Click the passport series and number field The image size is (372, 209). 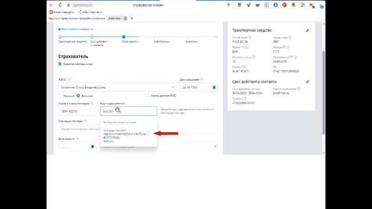[x=77, y=111]
